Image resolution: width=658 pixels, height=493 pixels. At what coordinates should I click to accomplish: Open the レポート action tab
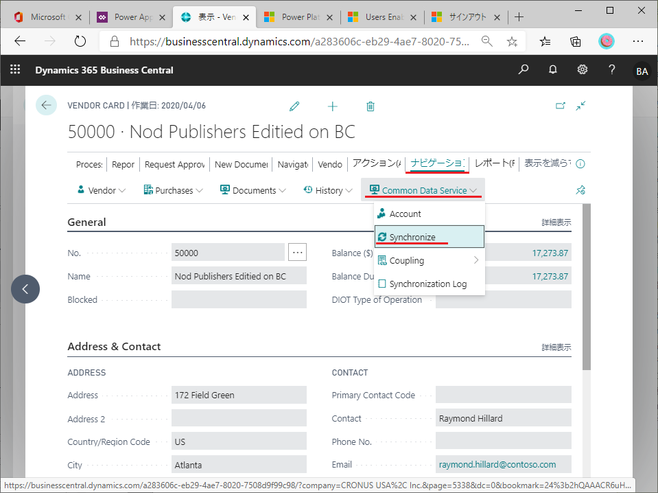494,163
